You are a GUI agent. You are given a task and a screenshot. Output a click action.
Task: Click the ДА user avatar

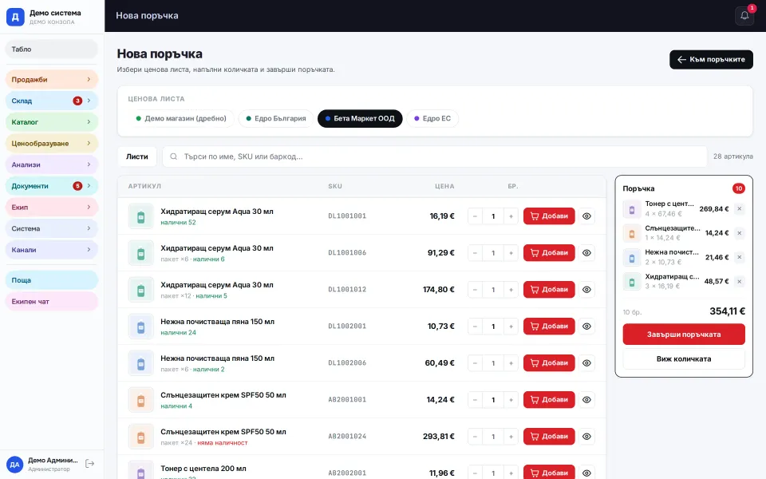tap(14, 465)
